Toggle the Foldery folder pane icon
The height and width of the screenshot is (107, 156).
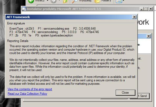tap(97, 1)
